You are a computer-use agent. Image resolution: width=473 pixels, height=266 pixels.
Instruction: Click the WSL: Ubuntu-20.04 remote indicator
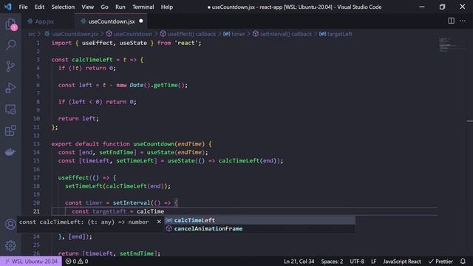(31, 261)
